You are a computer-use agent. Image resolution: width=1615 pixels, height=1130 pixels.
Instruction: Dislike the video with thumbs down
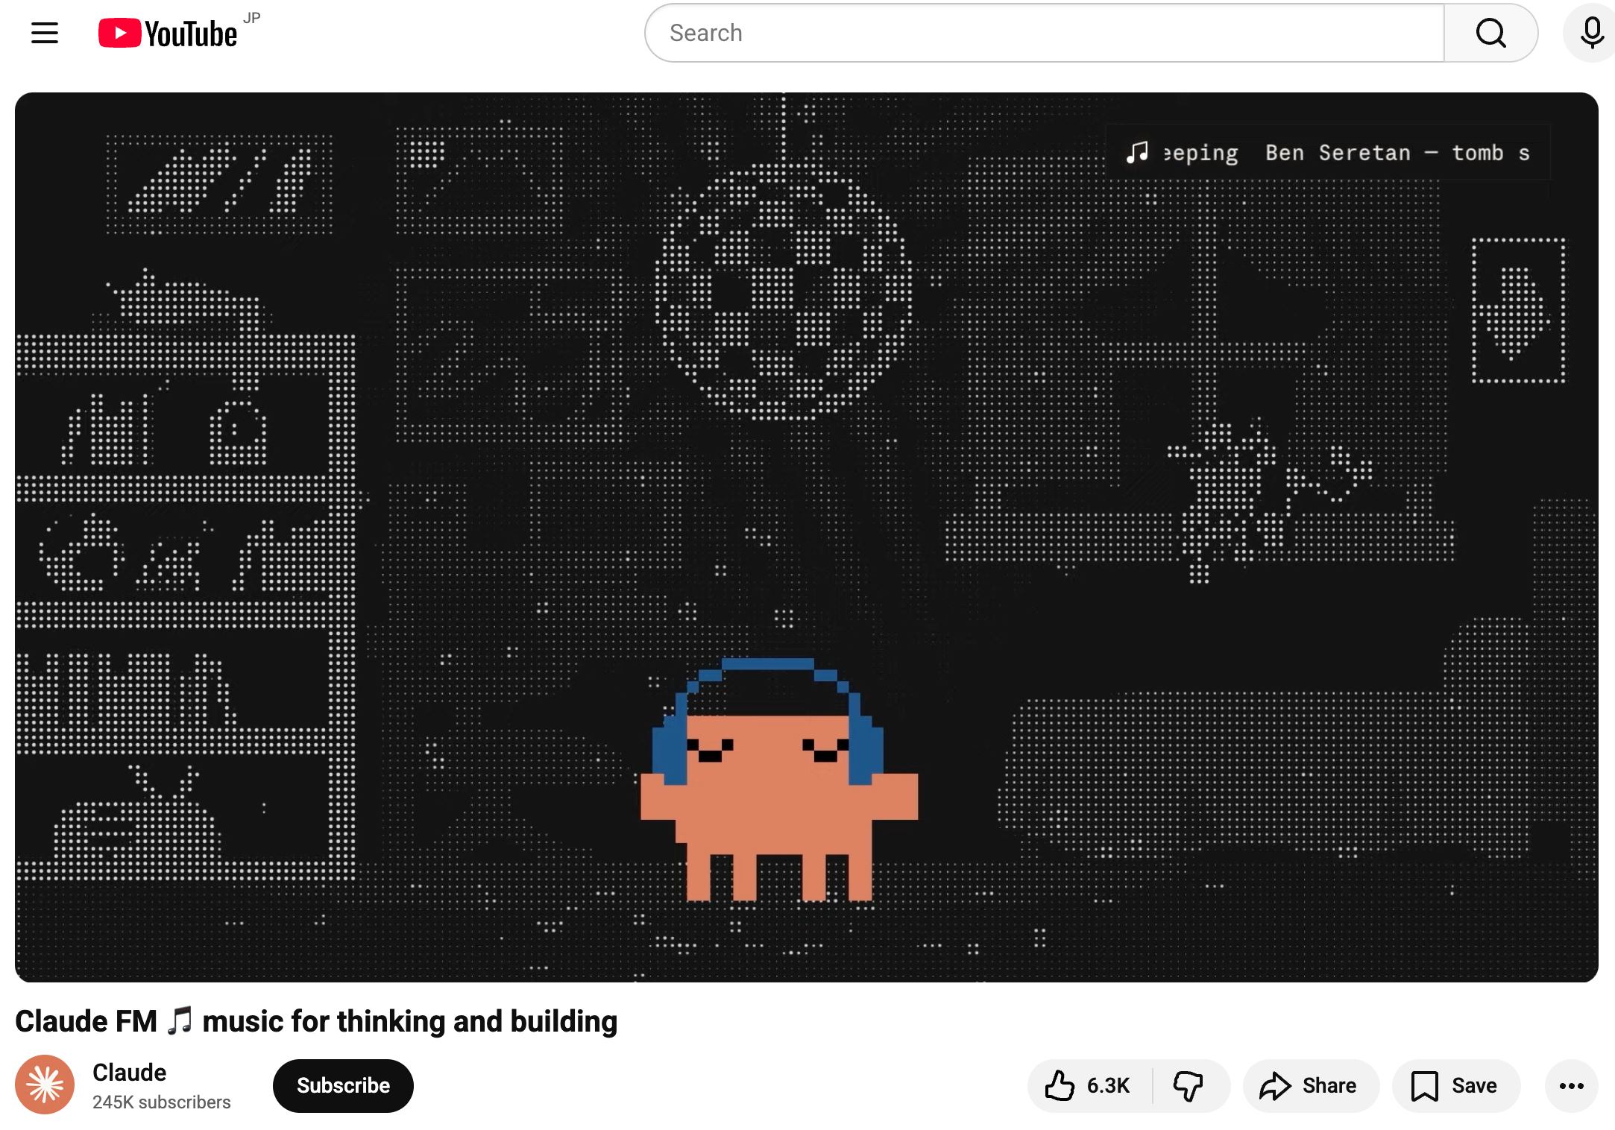coord(1189,1085)
